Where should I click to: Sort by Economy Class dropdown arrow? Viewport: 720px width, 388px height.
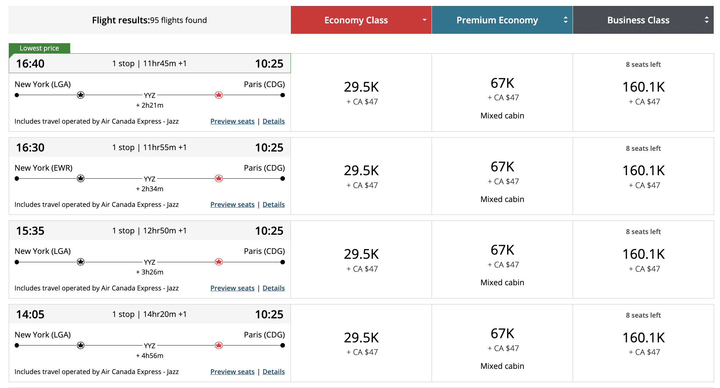(424, 20)
